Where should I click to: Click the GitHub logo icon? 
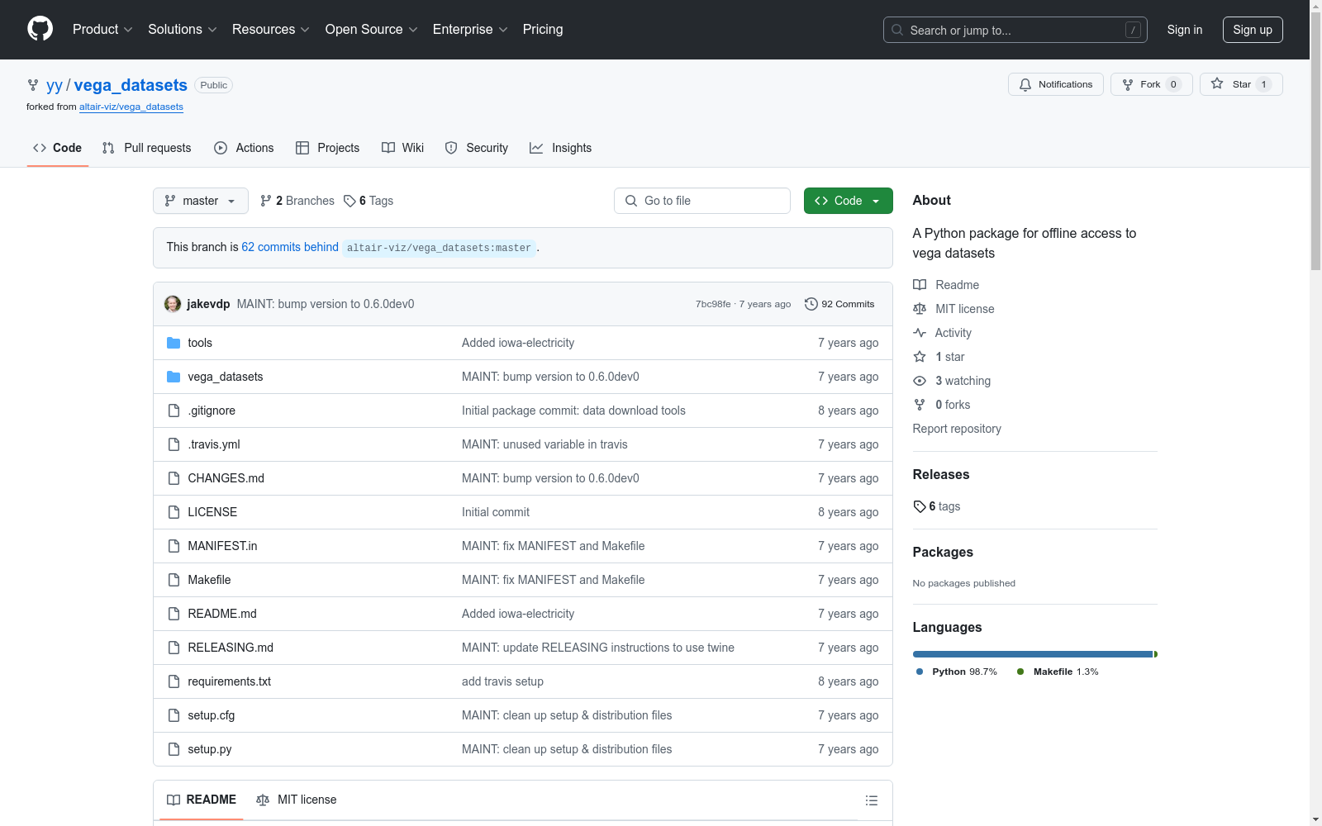pos(40,29)
